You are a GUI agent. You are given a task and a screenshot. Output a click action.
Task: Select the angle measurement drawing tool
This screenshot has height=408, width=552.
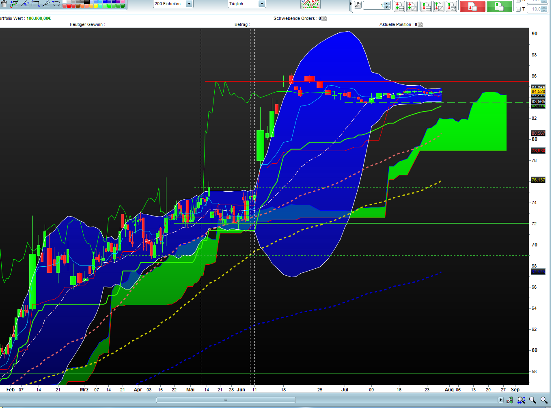[25, 4]
